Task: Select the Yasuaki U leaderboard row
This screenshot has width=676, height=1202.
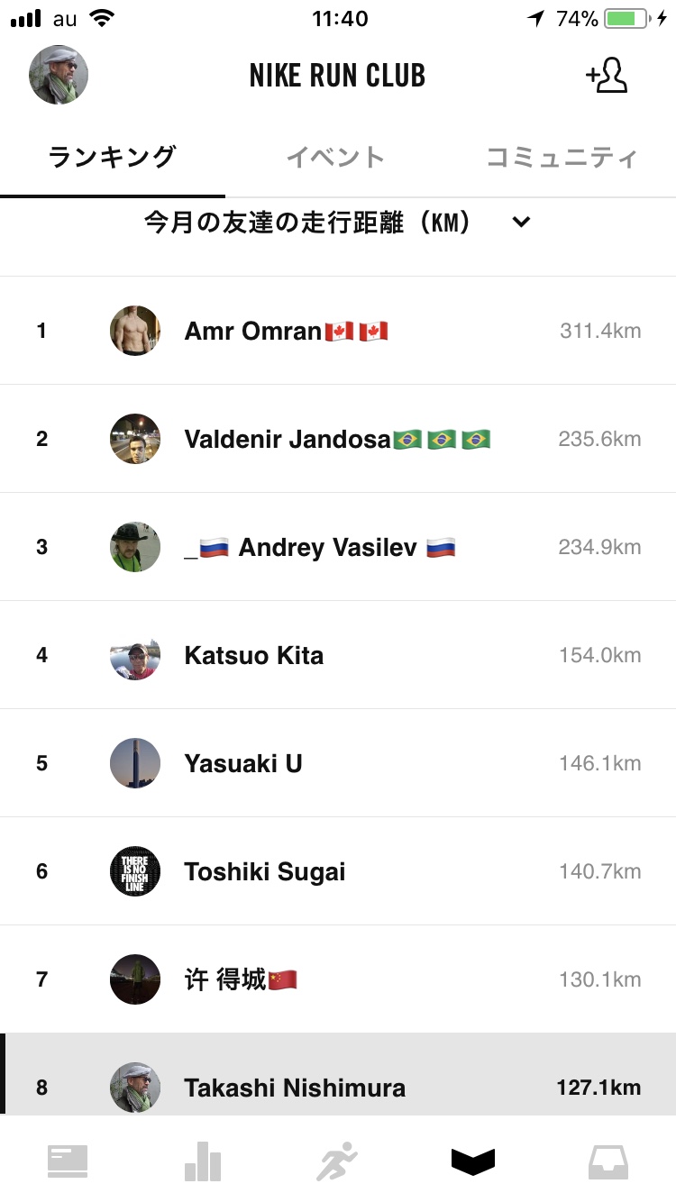Action: [x=338, y=763]
